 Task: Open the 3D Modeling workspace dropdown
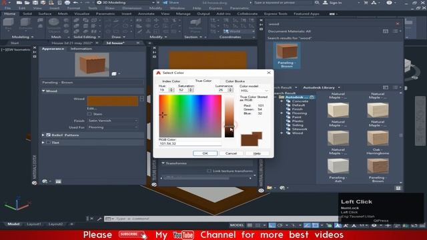coord(126,3)
